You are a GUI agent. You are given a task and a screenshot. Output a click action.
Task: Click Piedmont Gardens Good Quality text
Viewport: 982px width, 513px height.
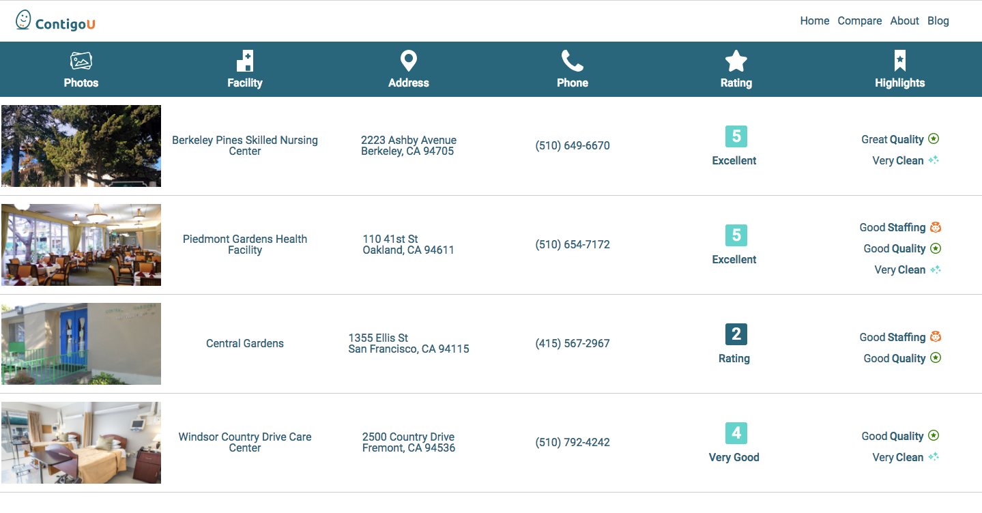coord(895,248)
